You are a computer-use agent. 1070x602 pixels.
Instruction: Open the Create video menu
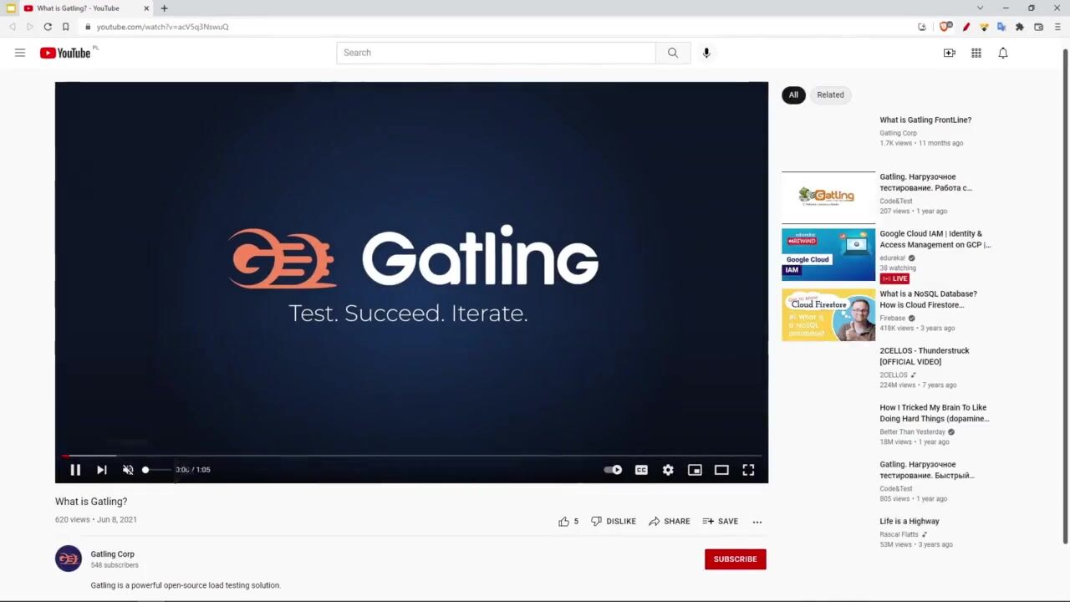(949, 53)
